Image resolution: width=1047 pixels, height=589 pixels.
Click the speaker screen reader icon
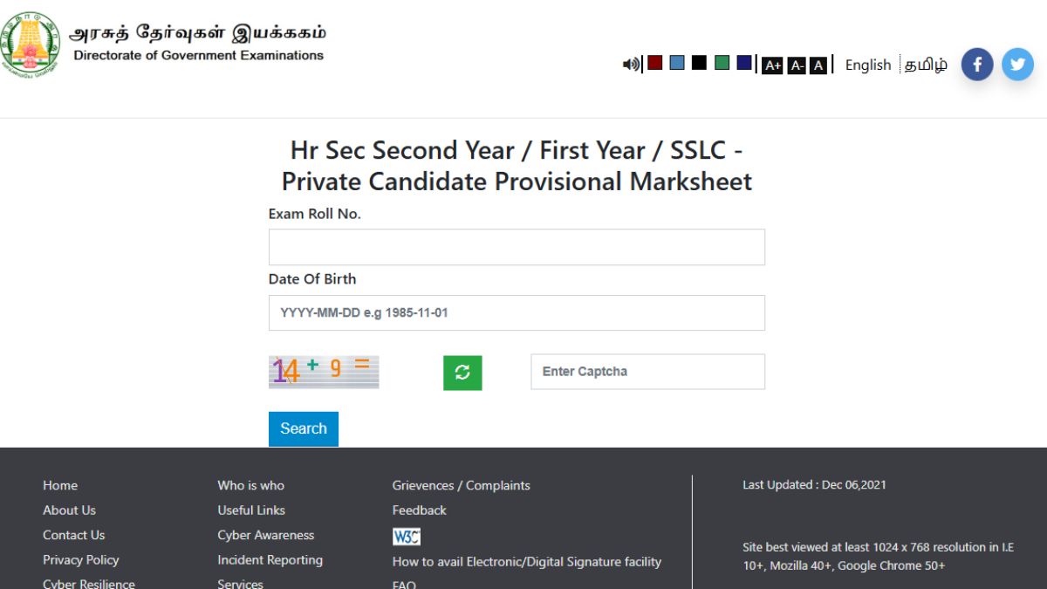coord(630,65)
